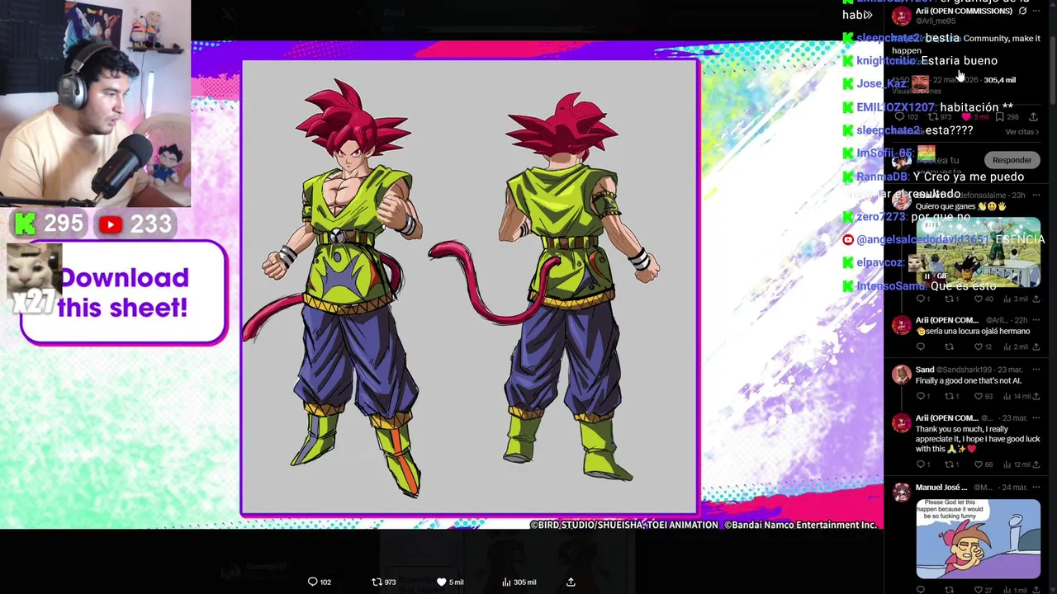Click 'Quiero que ganes' reply text
Viewport: 1057px width, 594px height.
point(961,206)
